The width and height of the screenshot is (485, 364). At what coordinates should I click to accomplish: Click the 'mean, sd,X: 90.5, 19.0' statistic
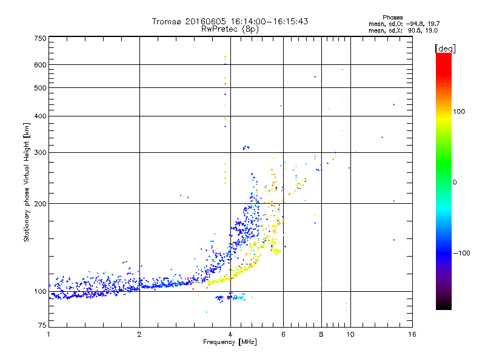click(x=403, y=30)
